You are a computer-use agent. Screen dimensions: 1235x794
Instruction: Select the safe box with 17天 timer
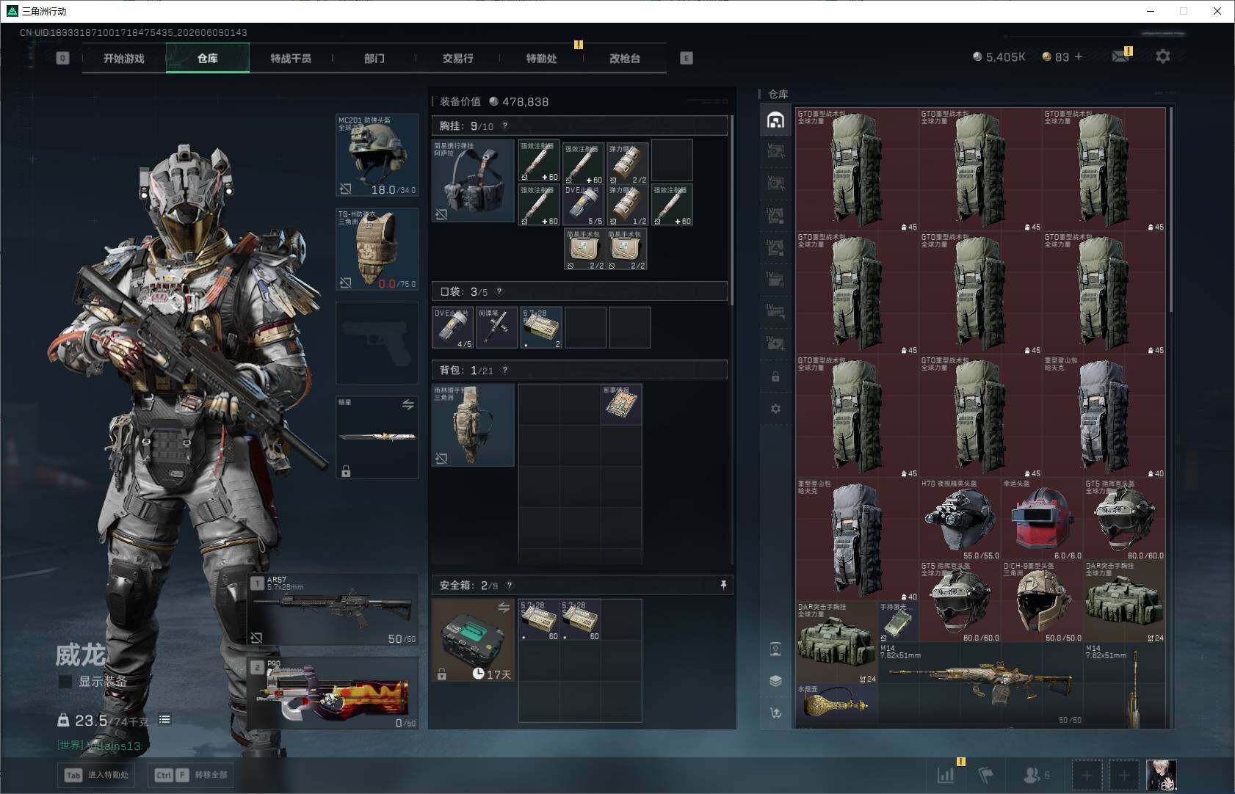coord(473,640)
